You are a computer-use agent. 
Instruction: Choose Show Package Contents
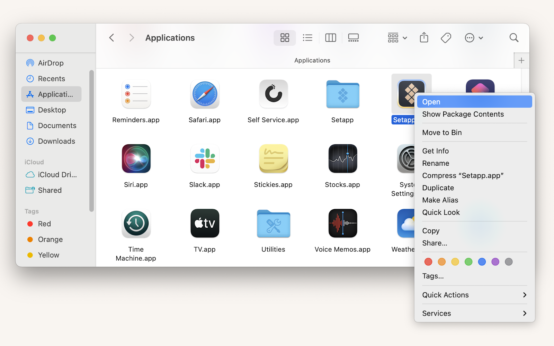pyautogui.click(x=474, y=114)
